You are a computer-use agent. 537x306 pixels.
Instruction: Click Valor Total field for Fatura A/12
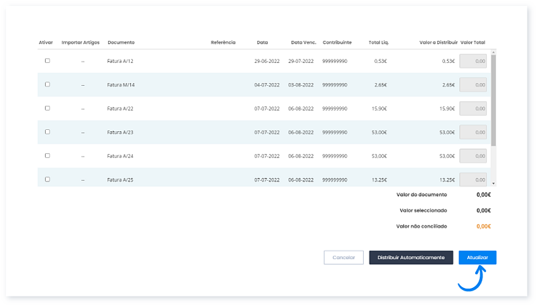pyautogui.click(x=473, y=61)
